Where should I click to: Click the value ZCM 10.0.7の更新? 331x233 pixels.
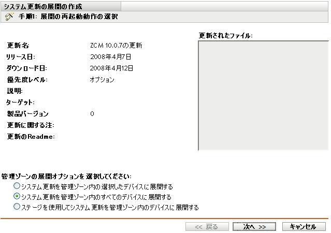click(x=116, y=46)
